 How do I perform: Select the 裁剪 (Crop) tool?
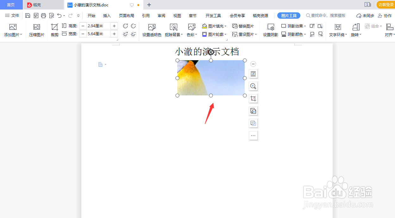point(54,30)
